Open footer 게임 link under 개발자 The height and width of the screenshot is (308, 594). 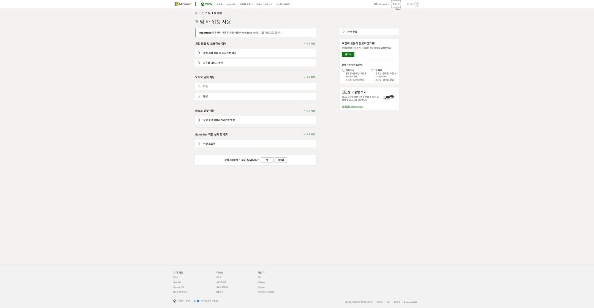pos(259,277)
